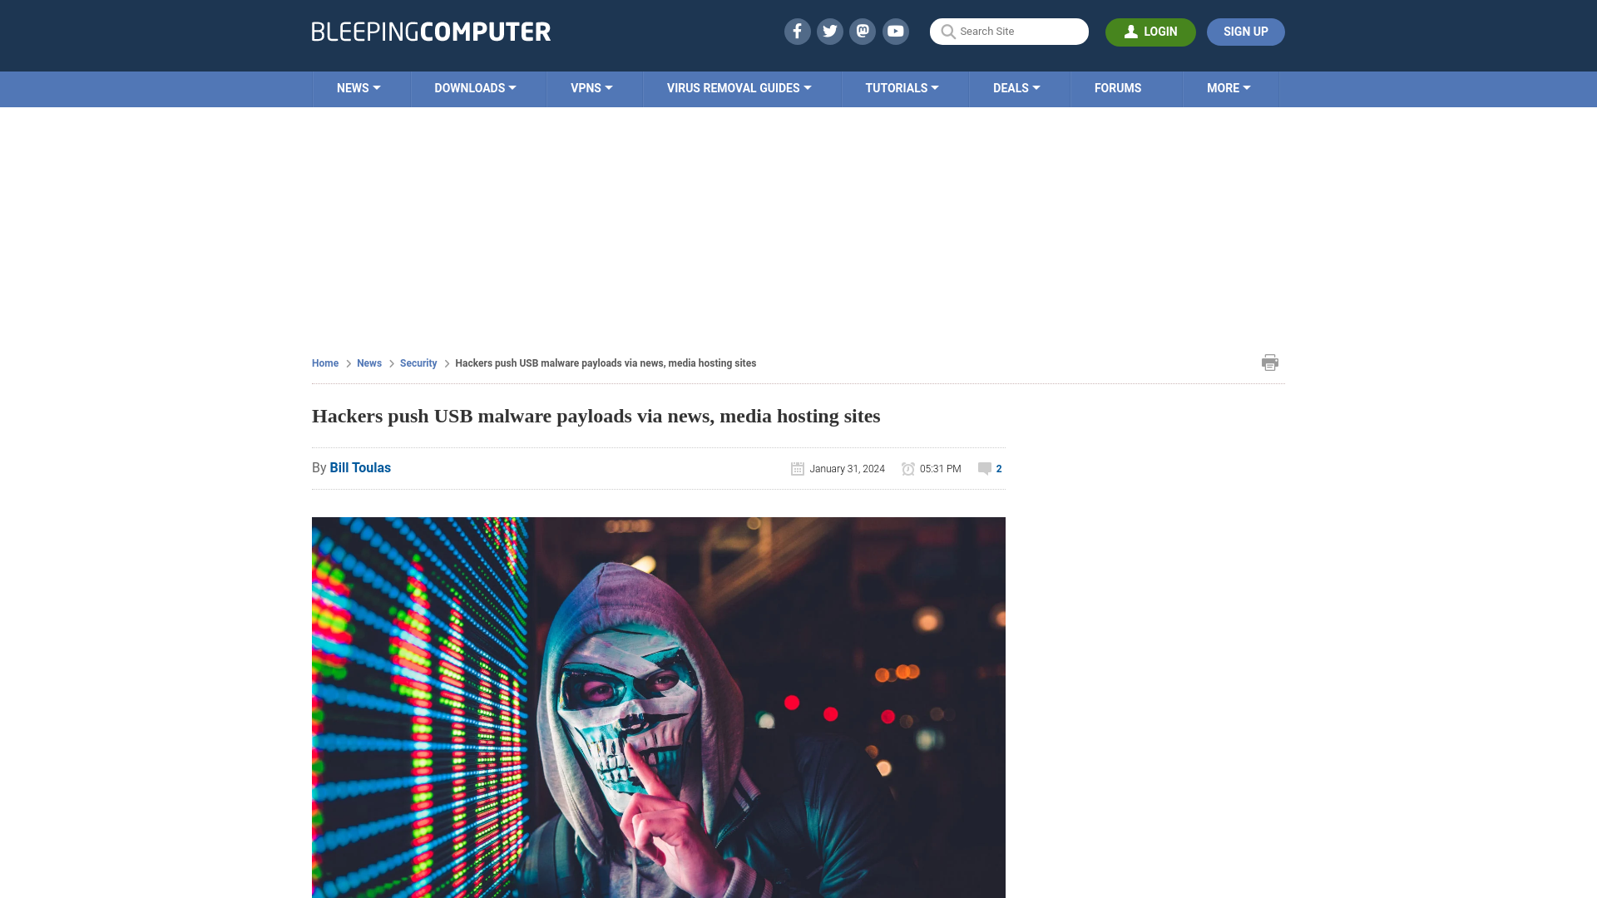Viewport: 1597px width, 898px height.
Task: Click the Facebook social icon
Action: coord(796,31)
